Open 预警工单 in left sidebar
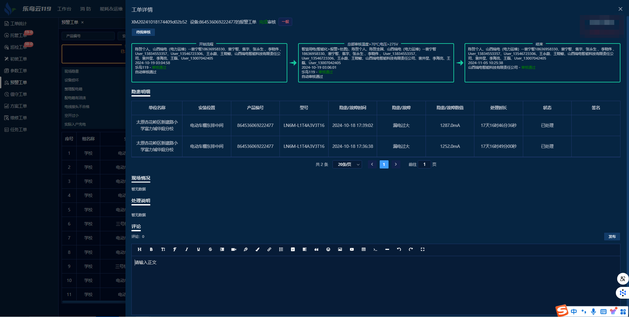629x317 pixels. click(x=18, y=82)
